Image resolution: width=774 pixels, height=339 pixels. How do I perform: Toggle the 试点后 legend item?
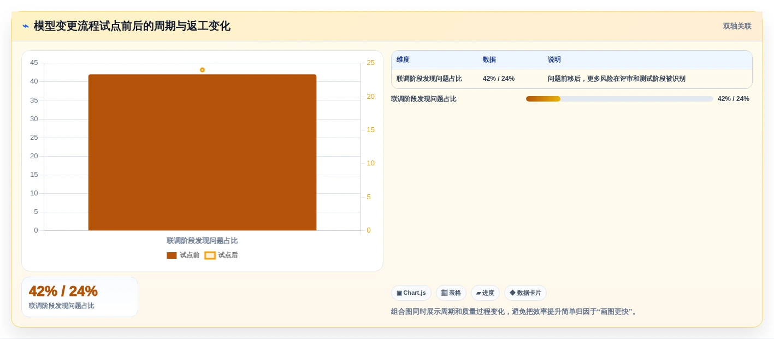point(221,255)
